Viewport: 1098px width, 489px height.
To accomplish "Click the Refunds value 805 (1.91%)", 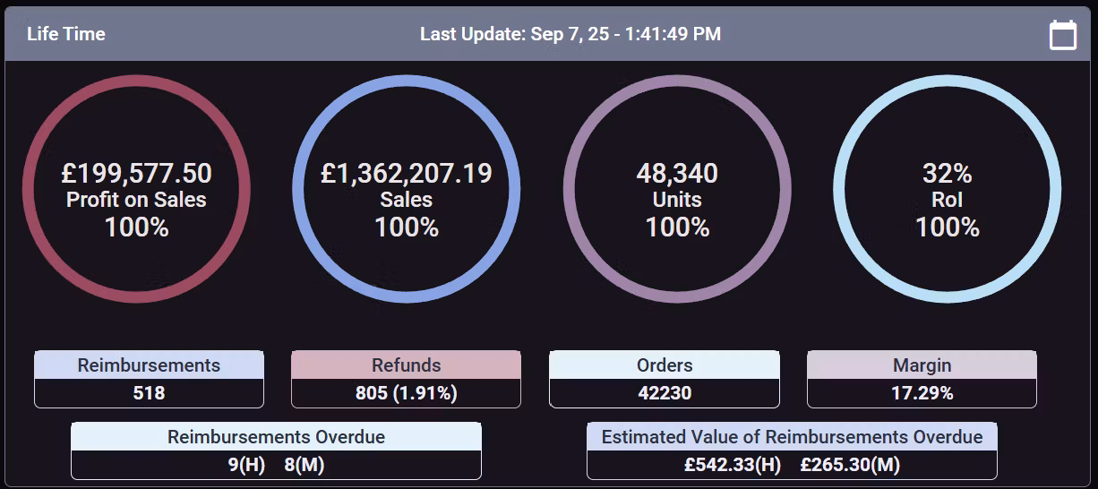I will [x=406, y=393].
